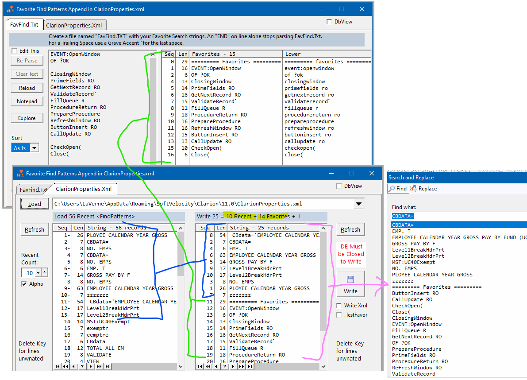Switch to FavFind.Txt tab in front window
This screenshot has width=527, height=380.
(x=33, y=190)
